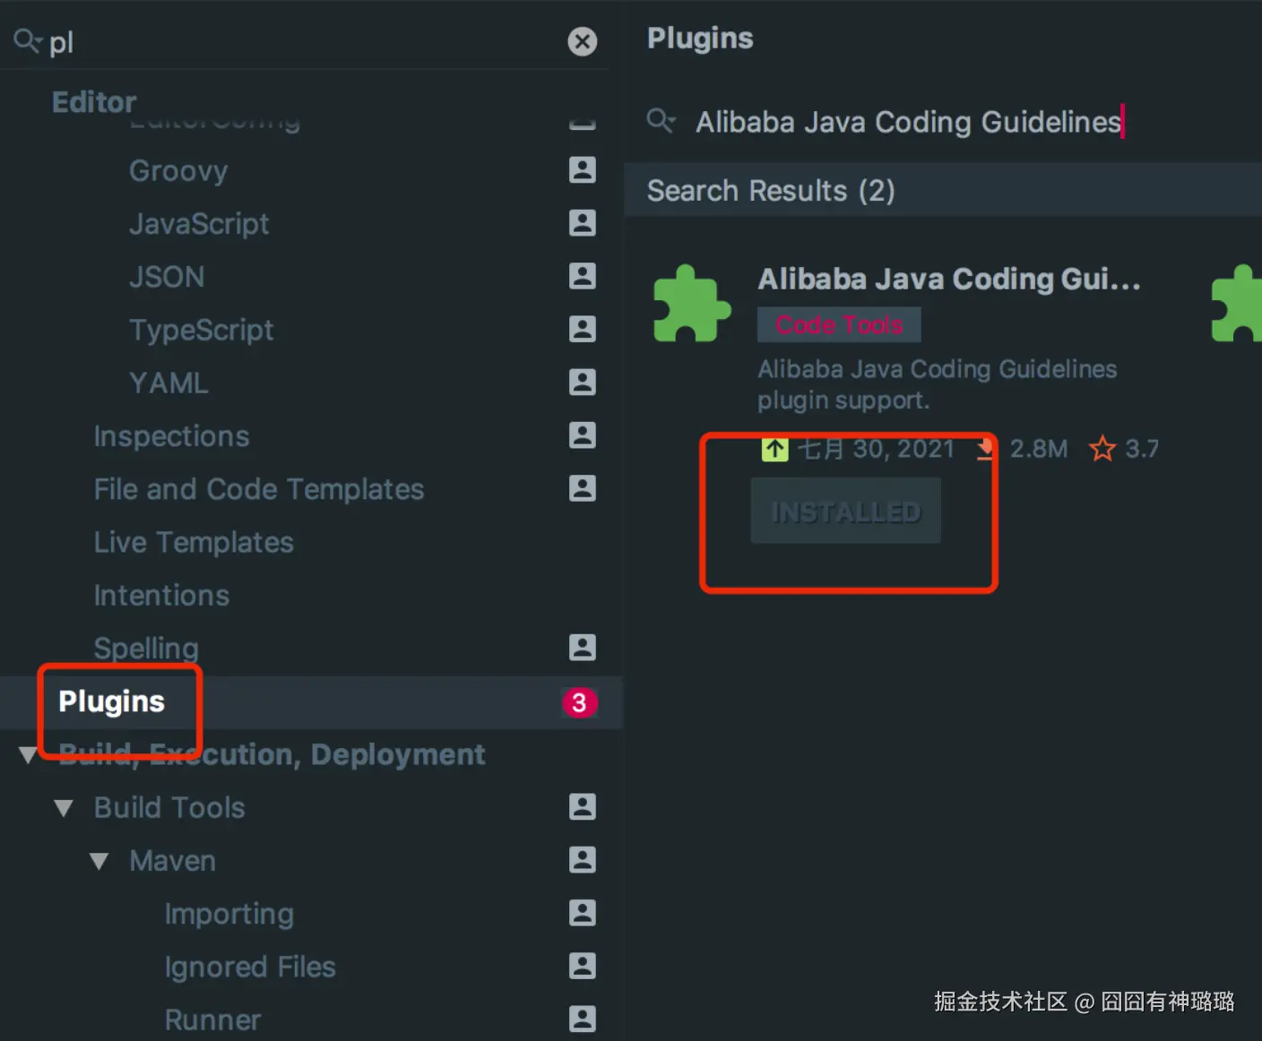Click the Code Tools category tag

tap(839, 325)
